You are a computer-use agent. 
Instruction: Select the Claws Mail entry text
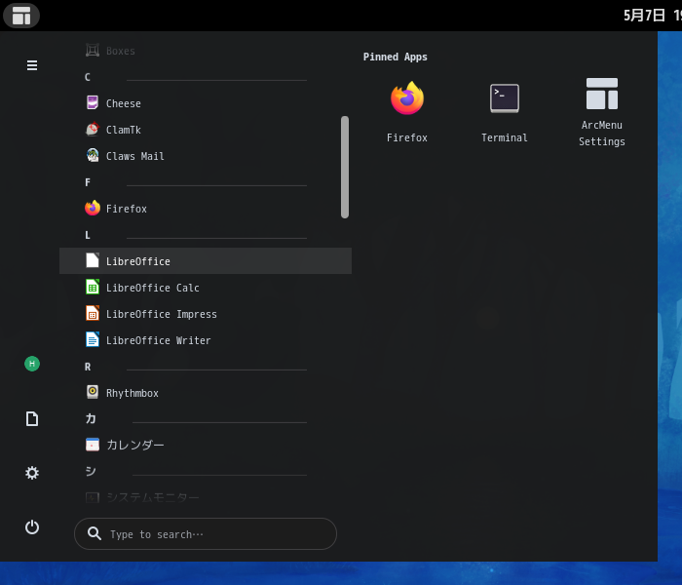click(135, 156)
